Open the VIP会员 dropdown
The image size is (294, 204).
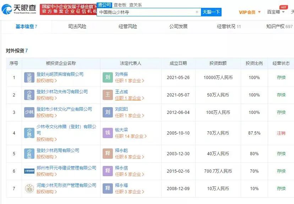tap(250, 12)
